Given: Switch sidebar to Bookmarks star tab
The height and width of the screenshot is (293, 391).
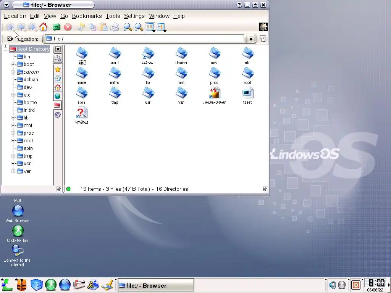Looking at the screenshot, I should pos(58,69).
